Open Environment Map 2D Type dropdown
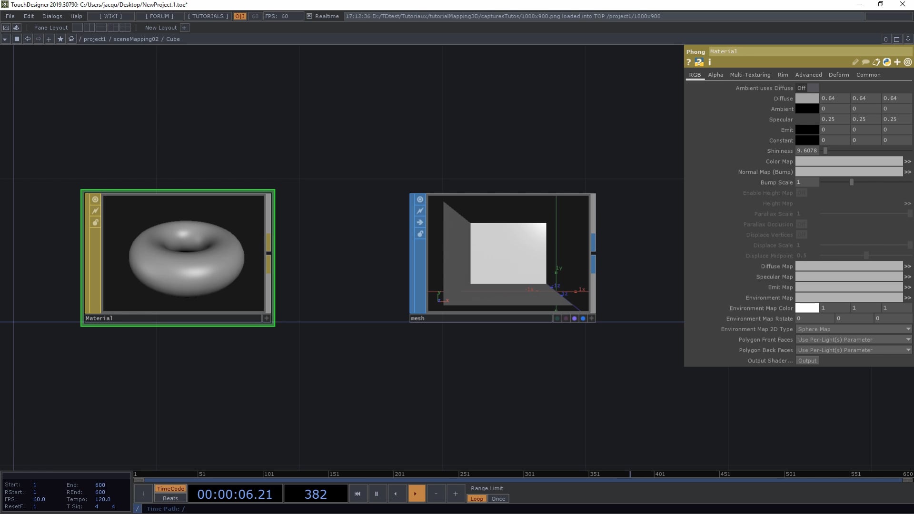This screenshot has height=514, width=914. (854, 329)
